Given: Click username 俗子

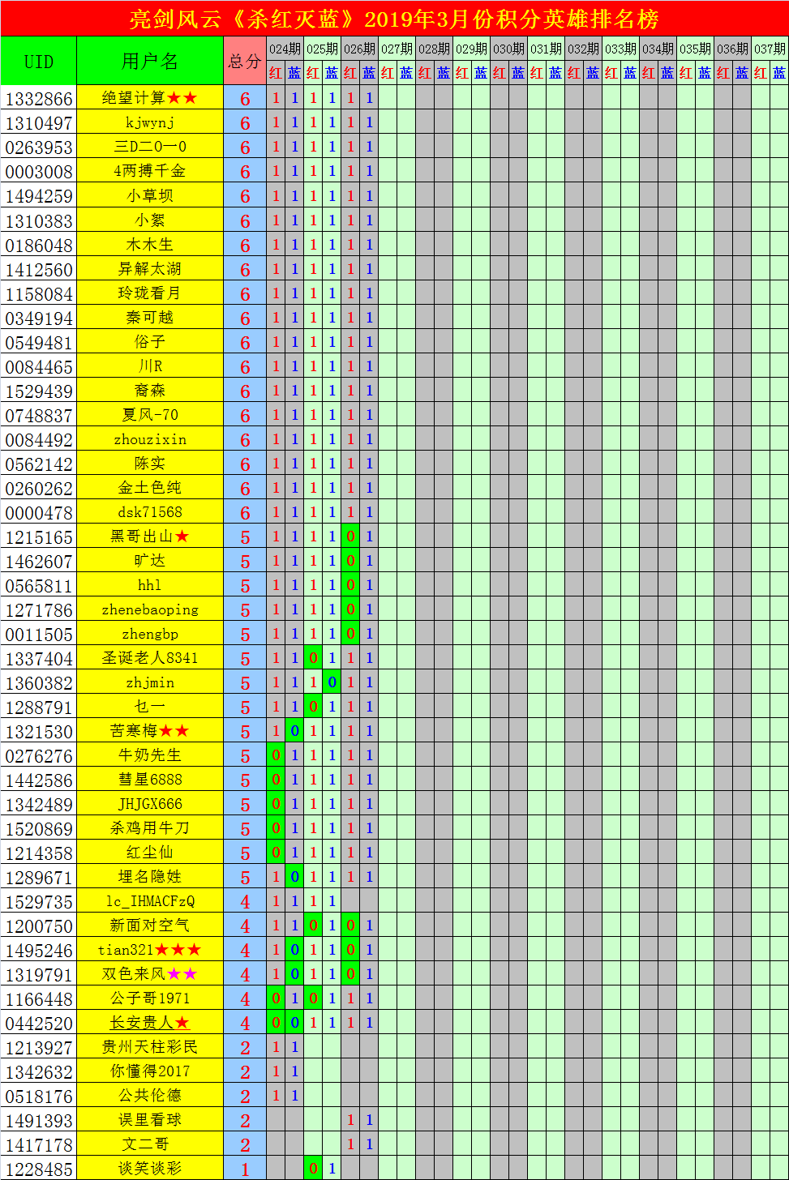Looking at the screenshot, I should click(150, 341).
